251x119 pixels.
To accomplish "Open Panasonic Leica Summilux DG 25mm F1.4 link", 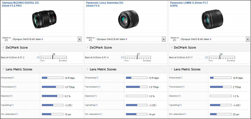I will point(105,4).
